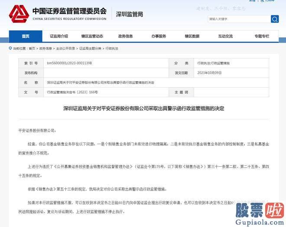Click the location pin icon in breadcrumb

pyautogui.click(x=10, y=48)
